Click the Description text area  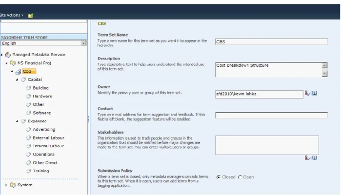(269, 70)
